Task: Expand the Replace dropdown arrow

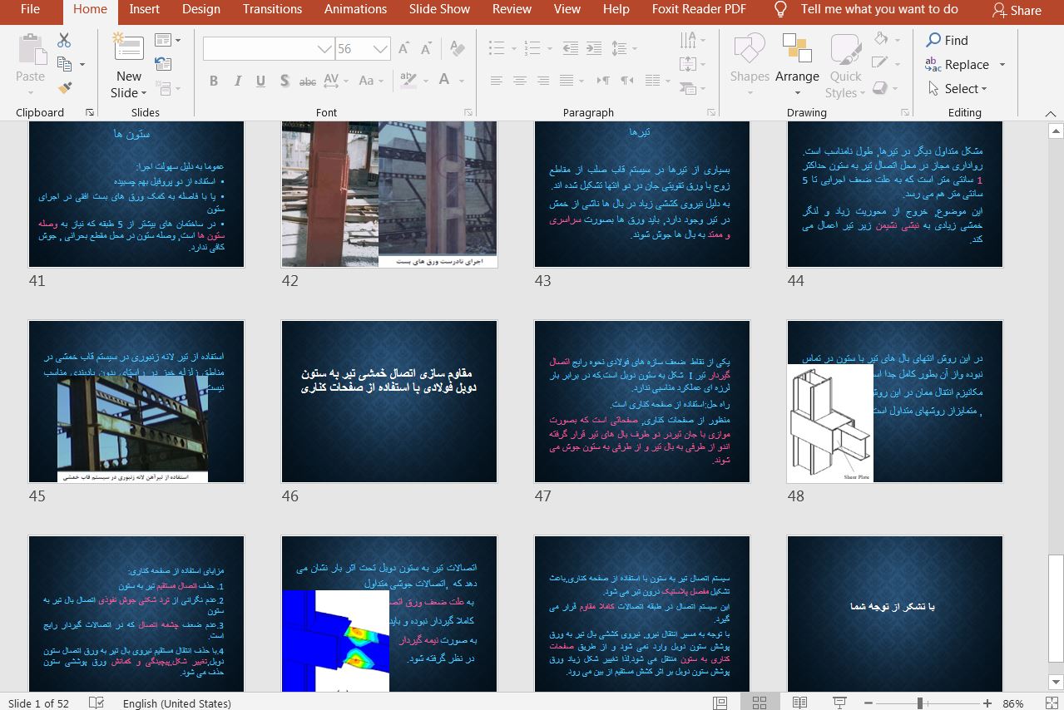Action: pyautogui.click(x=1002, y=65)
